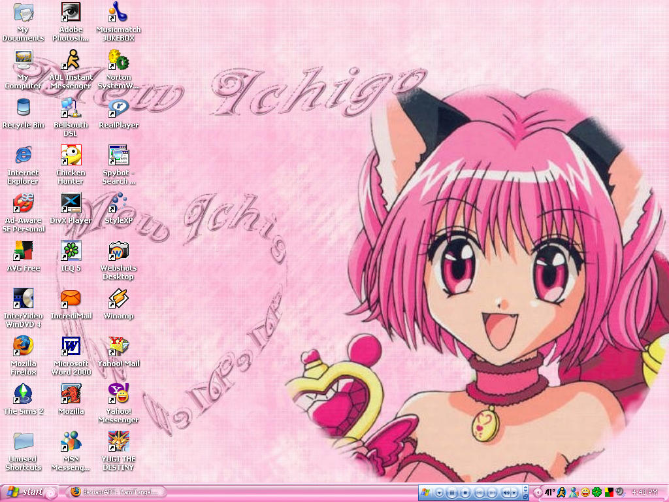Select the Mozilla Firefox shortcut
The height and width of the screenshot is (502, 669).
23,356
